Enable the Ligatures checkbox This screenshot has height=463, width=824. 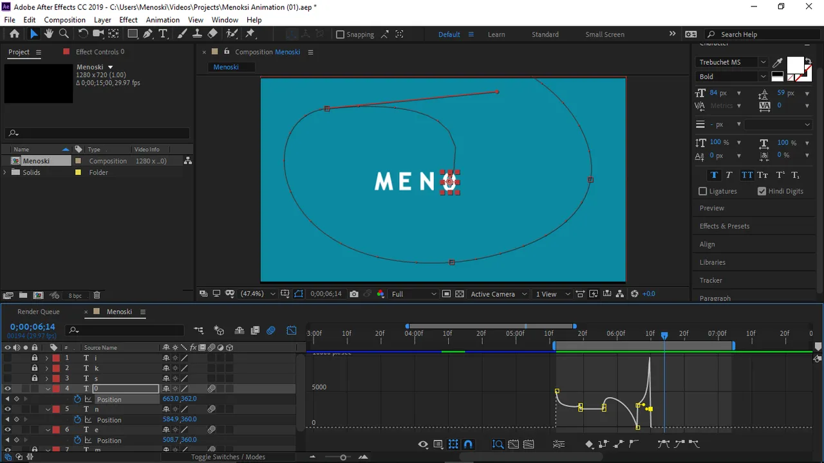pyautogui.click(x=703, y=191)
